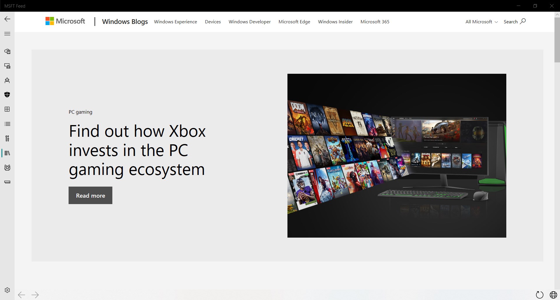Screen dimensions: 560x300
Task: Refresh the page
Action: point(540,295)
